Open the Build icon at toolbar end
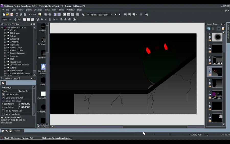230x144 pixels. click(x=147, y=14)
